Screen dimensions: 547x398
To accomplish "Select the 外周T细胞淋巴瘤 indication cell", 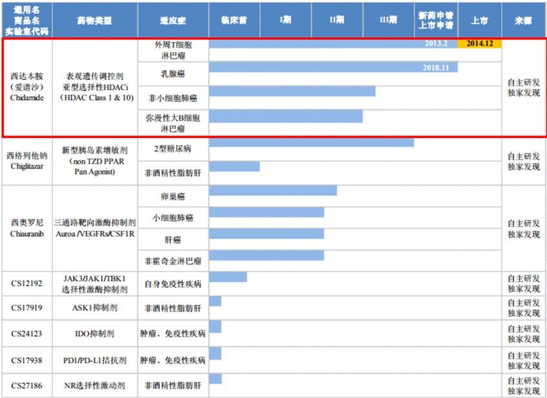I will 173,50.
